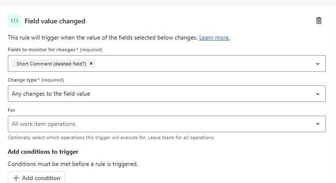Open the Change type dropdown arrow
The width and height of the screenshot is (336, 183).
coord(317,94)
